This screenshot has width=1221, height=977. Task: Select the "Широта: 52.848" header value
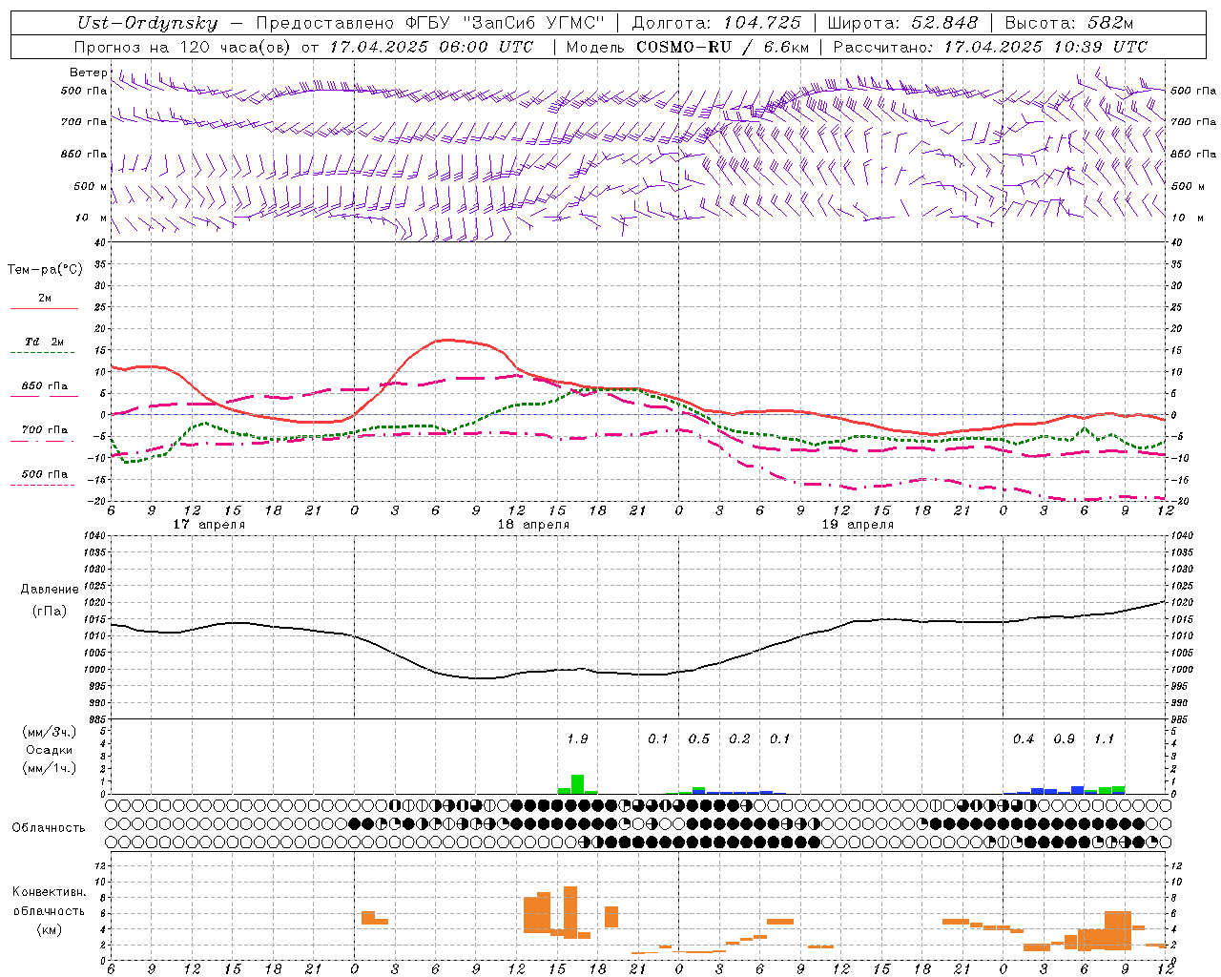[x=902, y=23]
